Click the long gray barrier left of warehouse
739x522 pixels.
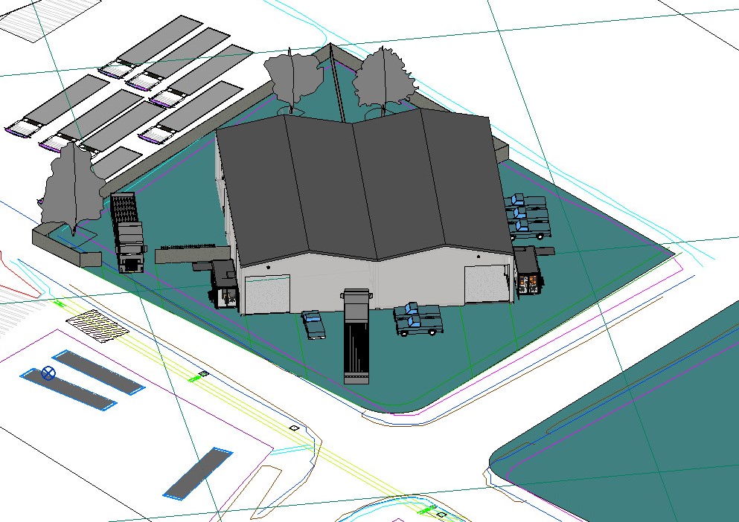tap(191, 255)
